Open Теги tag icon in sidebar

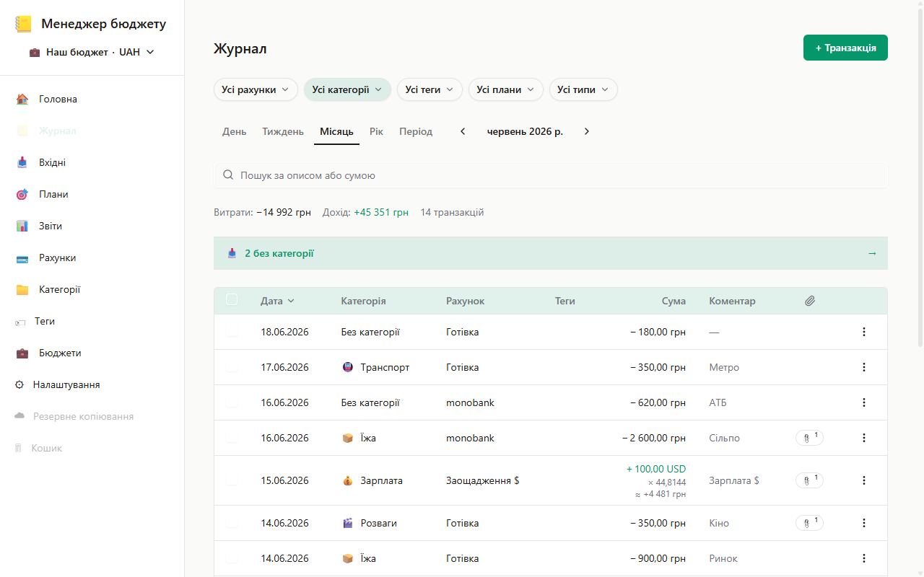(20, 322)
